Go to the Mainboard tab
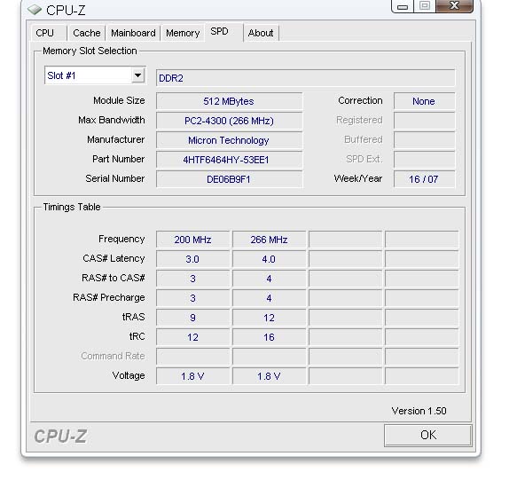The width and height of the screenshot is (517, 480). click(133, 33)
